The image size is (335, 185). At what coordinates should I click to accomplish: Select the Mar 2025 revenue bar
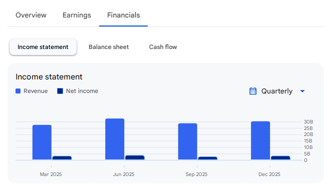42,142
